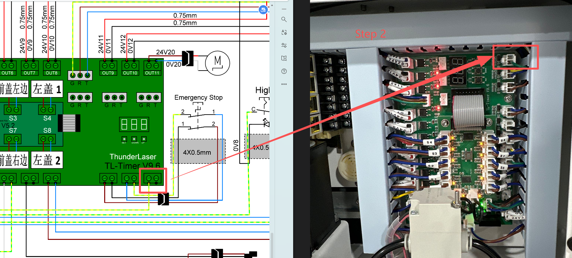Open the help question mark icon
This screenshot has height=258, width=572.
point(284,71)
